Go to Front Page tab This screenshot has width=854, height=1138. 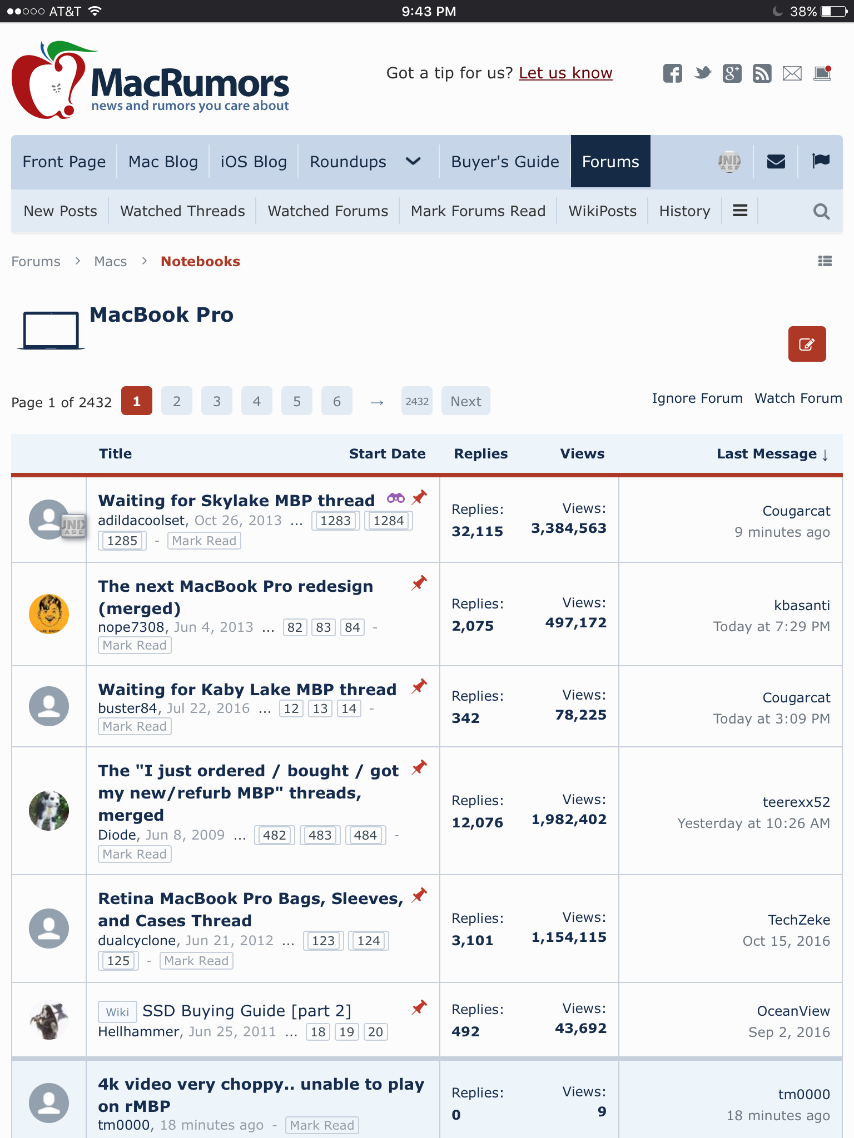coord(64,162)
